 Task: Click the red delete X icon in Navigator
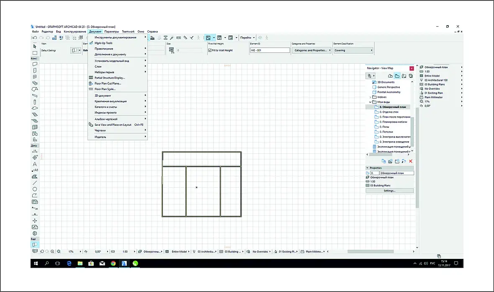411,161
